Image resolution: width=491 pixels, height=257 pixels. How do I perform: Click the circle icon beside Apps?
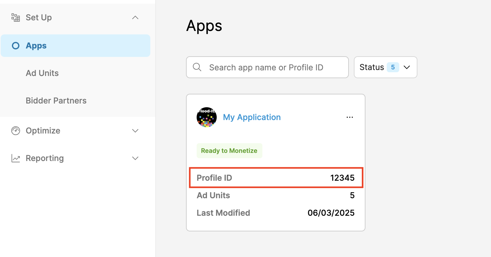coord(16,46)
